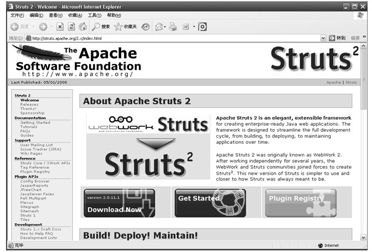Click Apache feather logo image

(42, 52)
